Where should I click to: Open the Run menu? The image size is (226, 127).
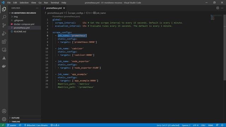pyautogui.click(x=46, y=2)
